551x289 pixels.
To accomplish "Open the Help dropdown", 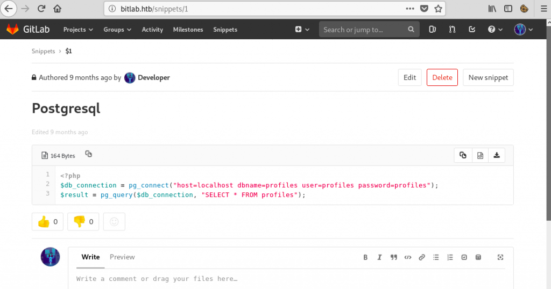I will (495, 30).
